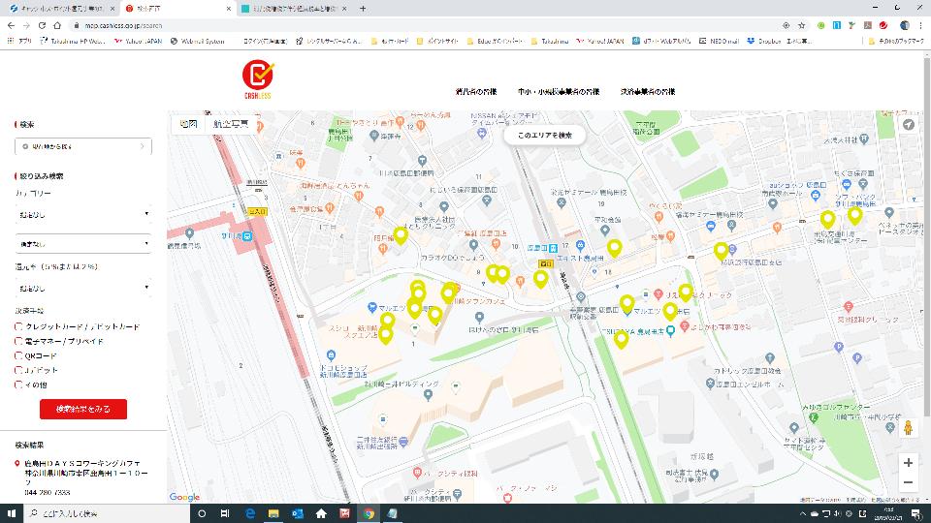Open Street View pegman on map
The width and height of the screenshot is (931, 523).
(908, 427)
